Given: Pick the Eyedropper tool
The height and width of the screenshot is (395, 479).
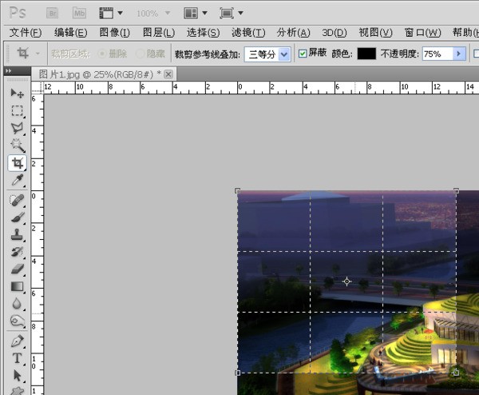Looking at the screenshot, I should (17, 181).
